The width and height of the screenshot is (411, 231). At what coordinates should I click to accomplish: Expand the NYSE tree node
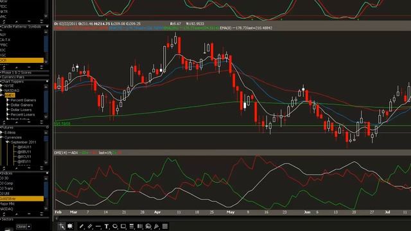[1, 86]
